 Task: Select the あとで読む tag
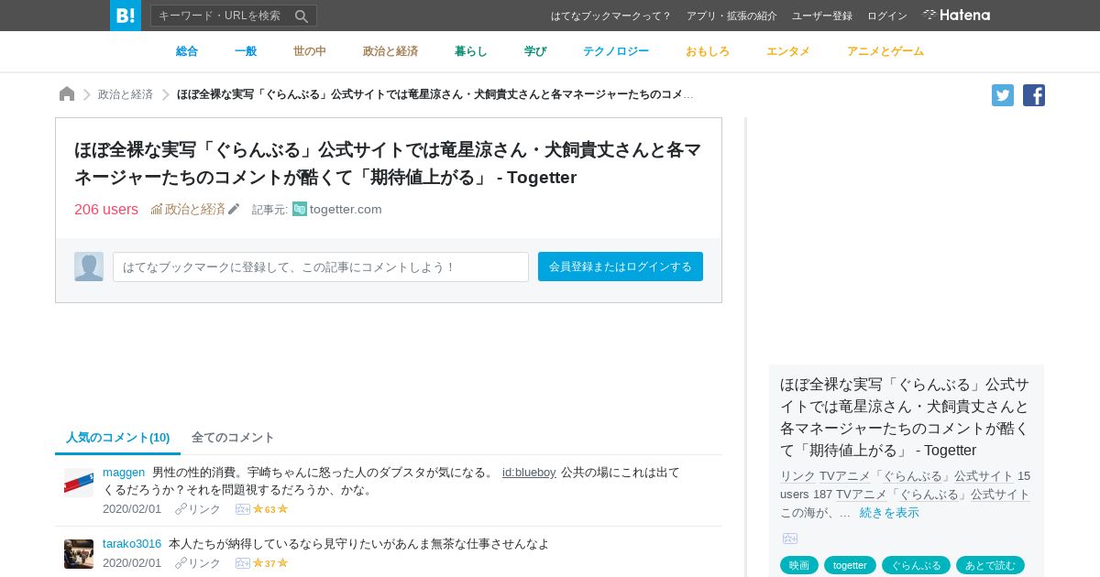pyautogui.click(x=990, y=565)
